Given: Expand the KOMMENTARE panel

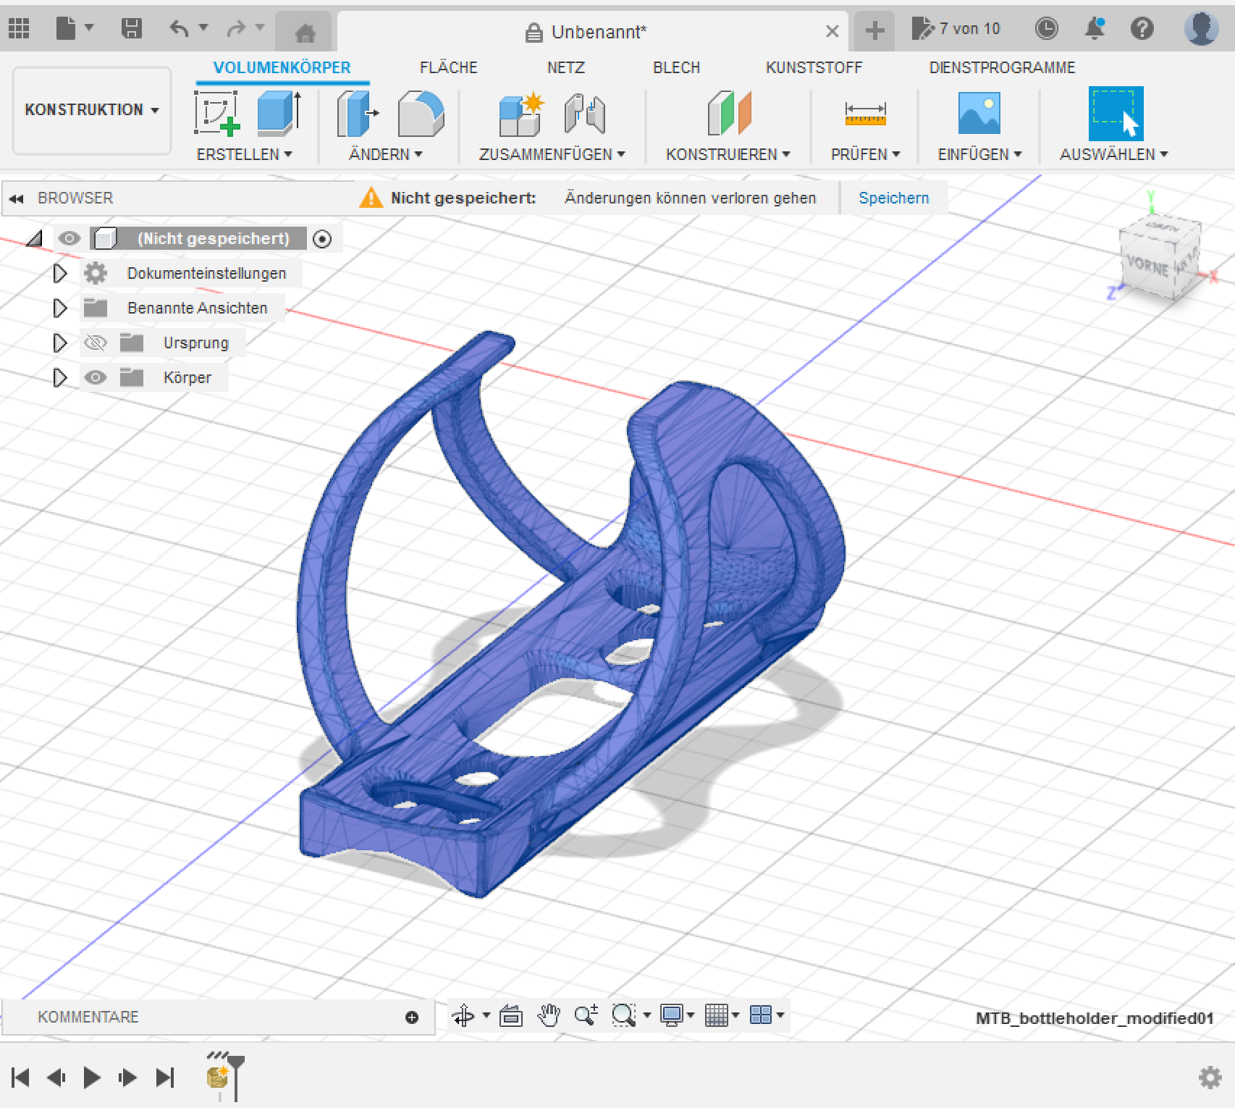Looking at the screenshot, I should [x=412, y=1017].
